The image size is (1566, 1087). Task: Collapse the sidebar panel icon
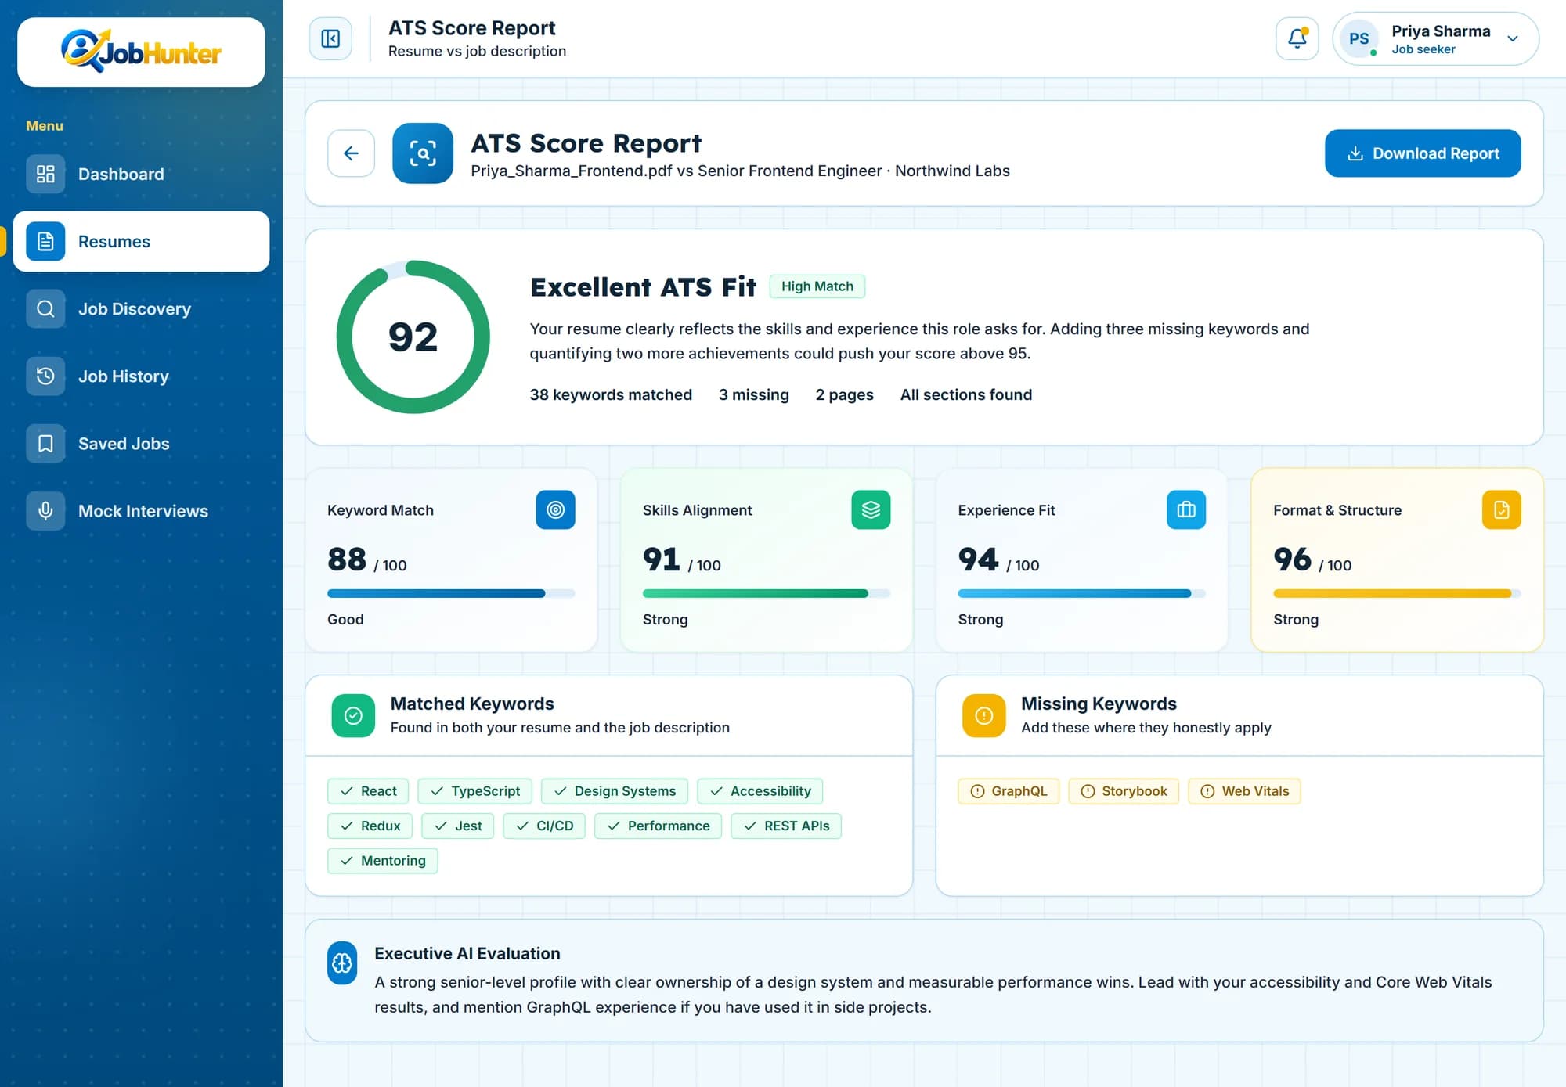330,38
